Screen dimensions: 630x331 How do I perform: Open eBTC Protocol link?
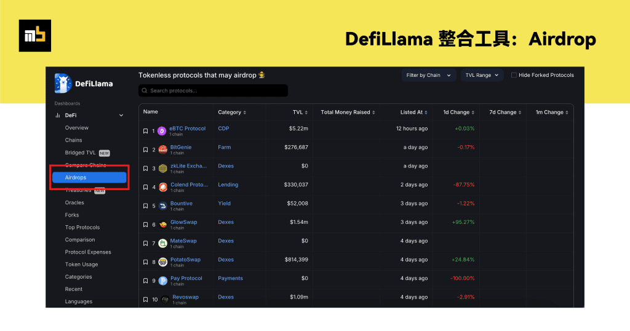pyautogui.click(x=187, y=129)
